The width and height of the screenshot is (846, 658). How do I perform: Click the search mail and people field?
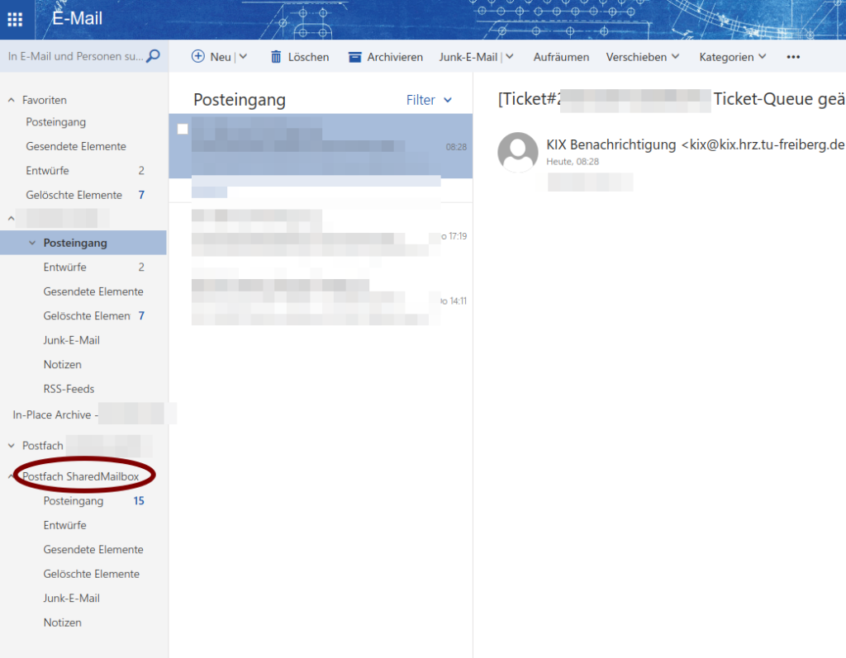coord(74,56)
